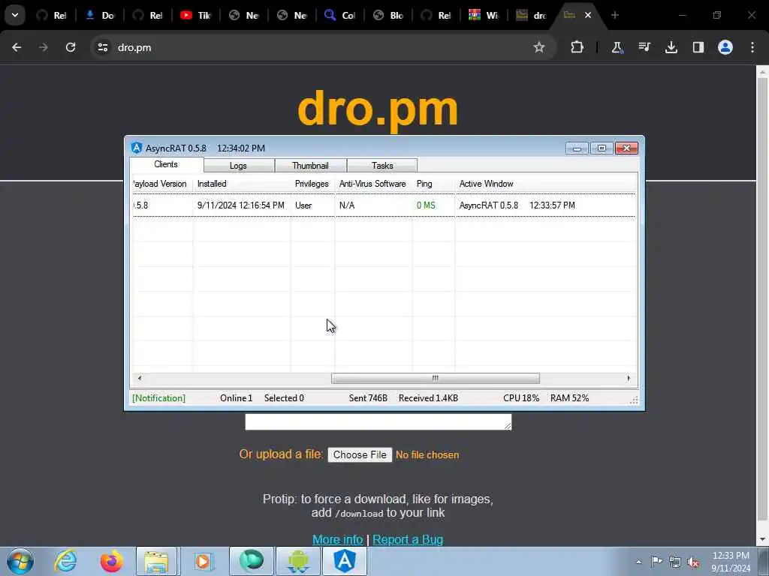Select the YouTube 'Tik' browser tab

click(x=195, y=15)
